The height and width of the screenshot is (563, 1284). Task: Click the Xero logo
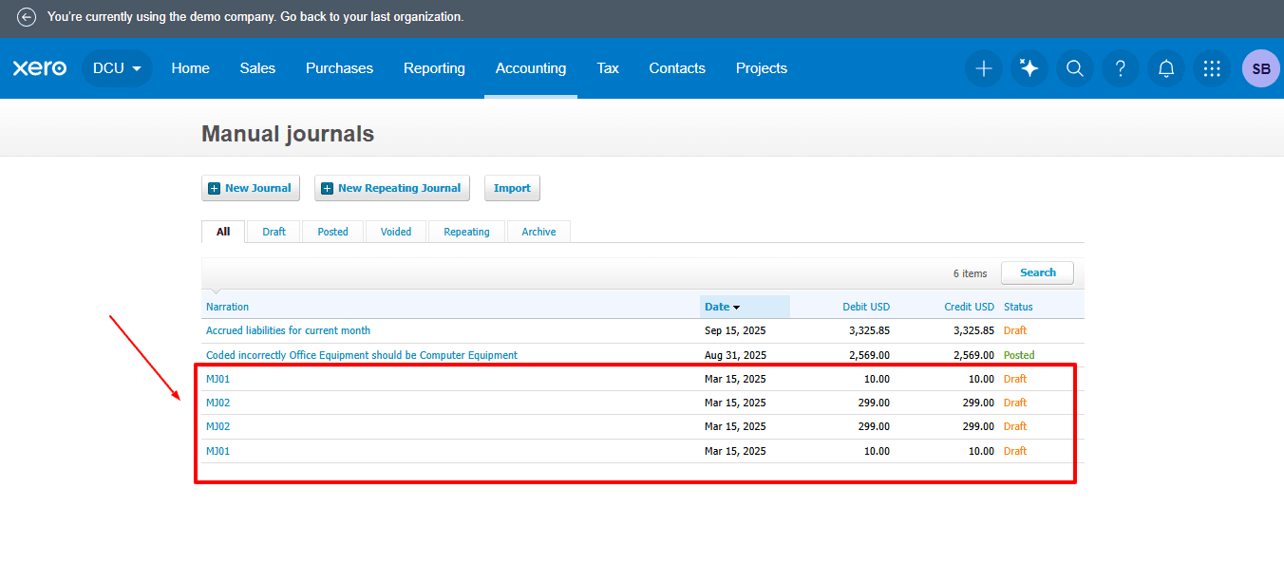[40, 67]
